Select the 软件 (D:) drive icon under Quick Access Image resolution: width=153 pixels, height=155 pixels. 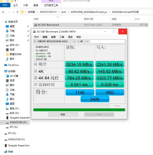8,45
